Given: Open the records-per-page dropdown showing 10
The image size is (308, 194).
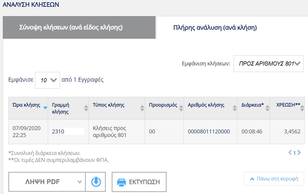Looking at the screenshot, I should 47,80.
